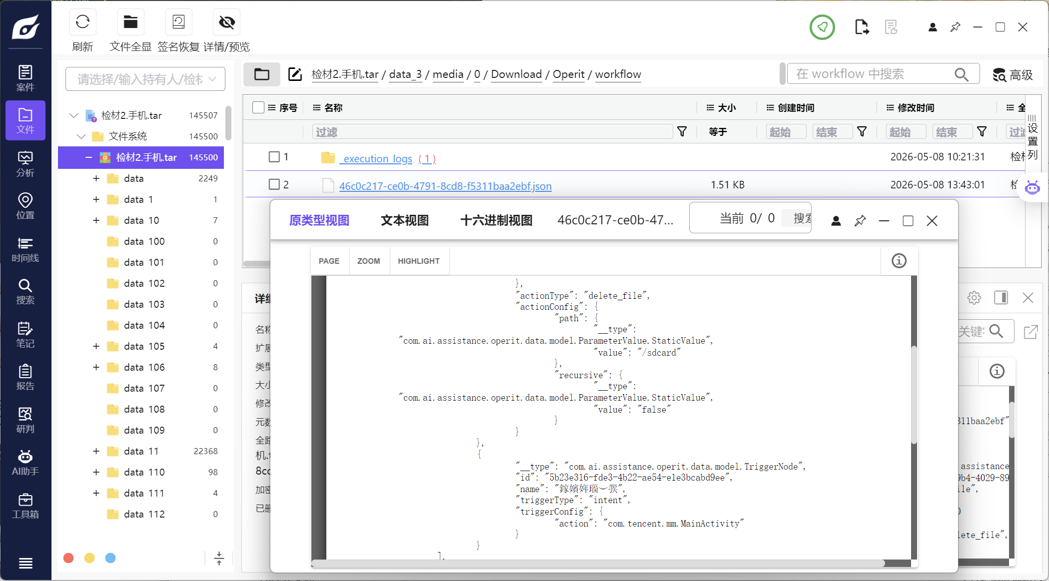Expand the data folder with 2249 items

click(96, 178)
